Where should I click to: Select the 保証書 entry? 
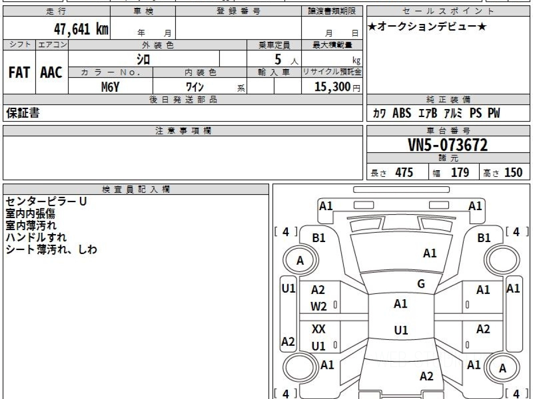(x=22, y=113)
